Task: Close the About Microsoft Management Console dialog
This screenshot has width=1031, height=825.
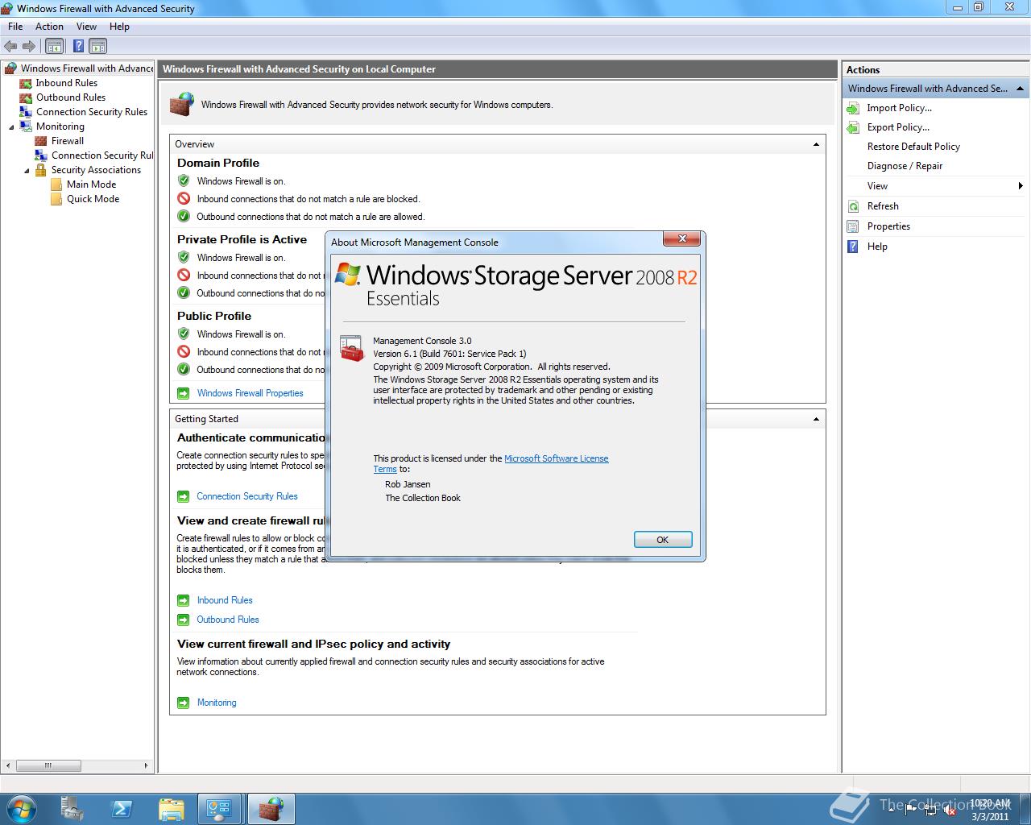Action: point(682,239)
